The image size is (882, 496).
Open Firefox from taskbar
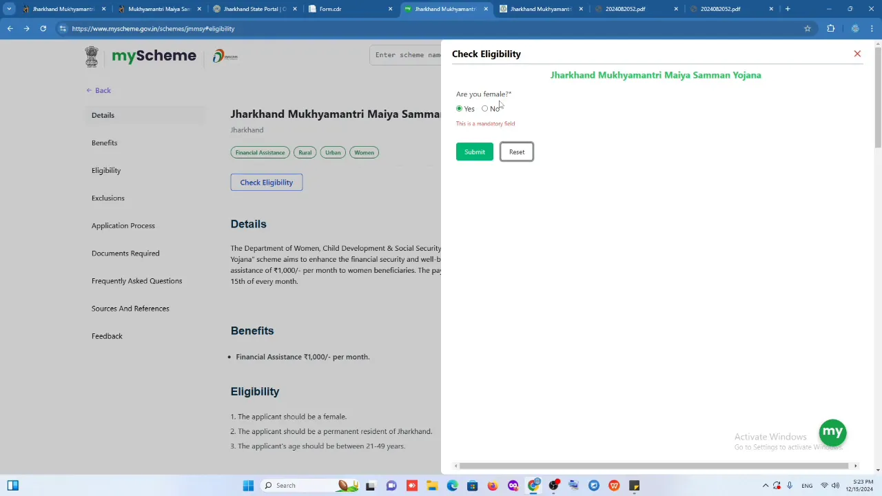click(x=493, y=486)
